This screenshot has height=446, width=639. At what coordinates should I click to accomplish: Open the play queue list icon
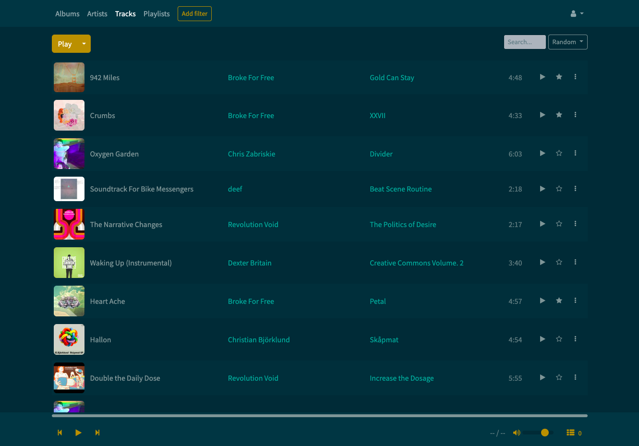pyautogui.click(x=570, y=433)
